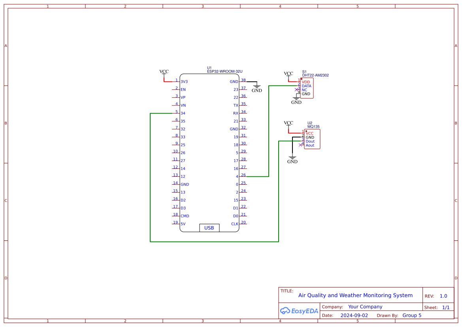This screenshot has width=462, height=327.
Task: Click the date field showing 2024-09-02
Action: coord(354,315)
